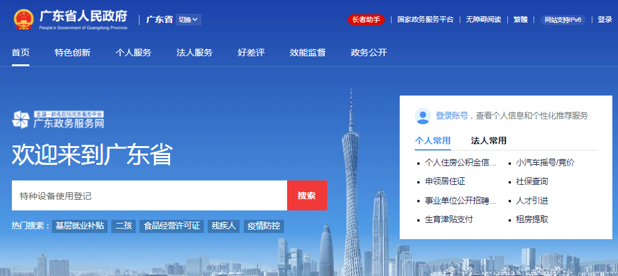
Task: Go to the 好差评 menu item
Action: tap(251, 52)
